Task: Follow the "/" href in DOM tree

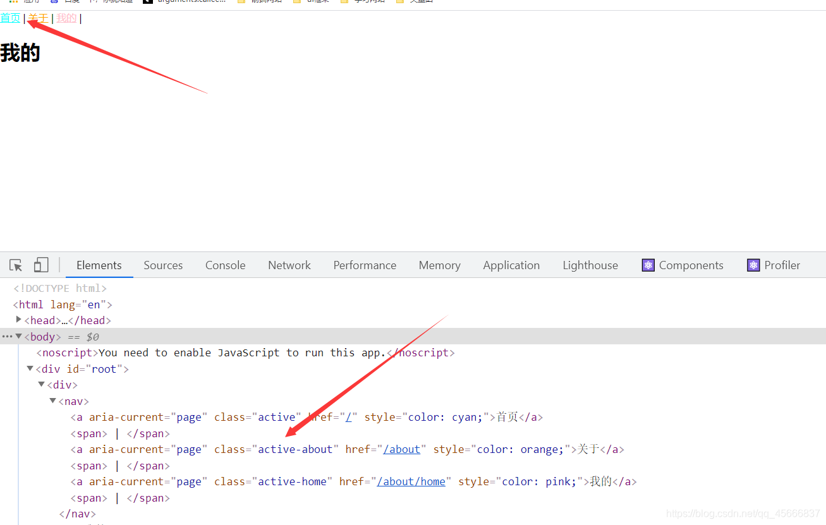Action: point(348,417)
